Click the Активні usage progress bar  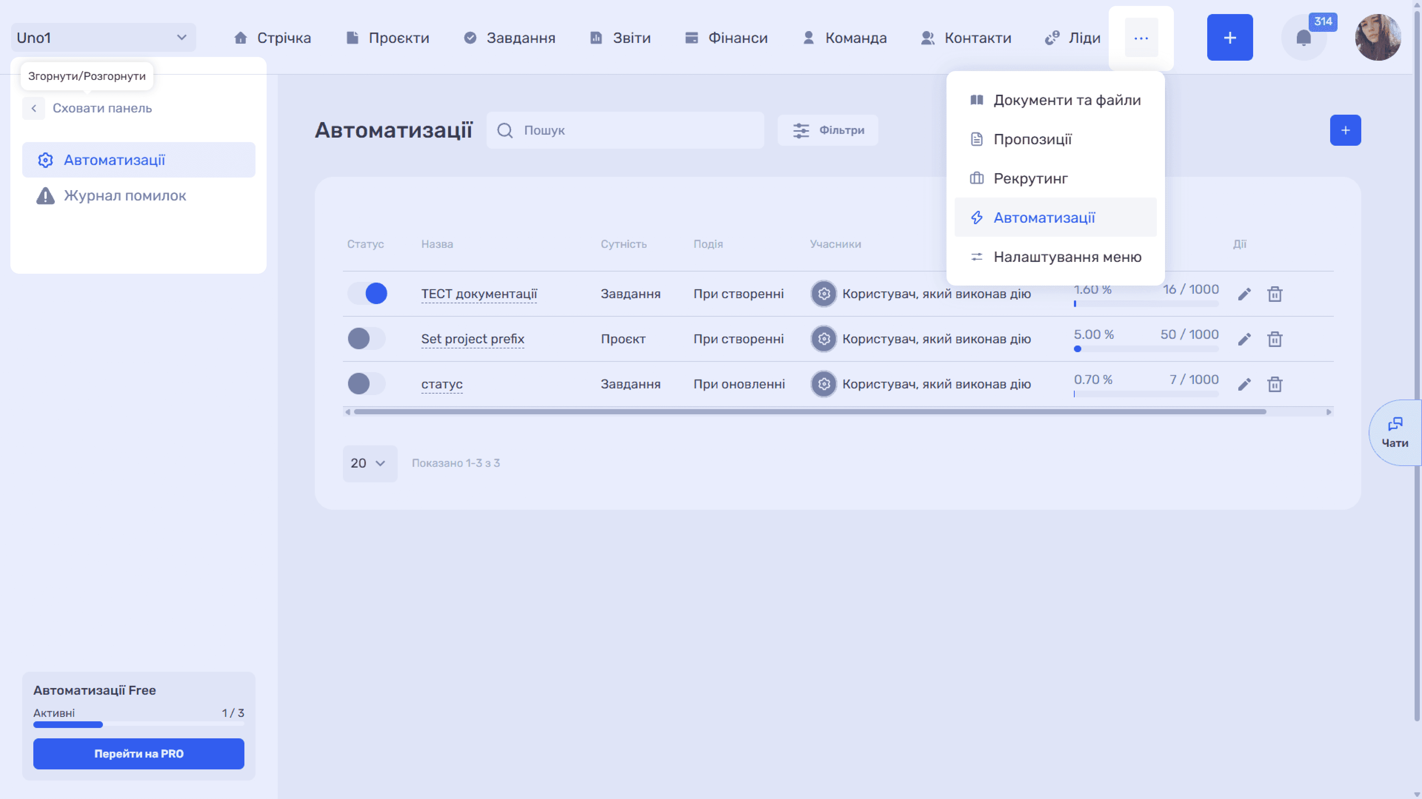[x=138, y=725]
